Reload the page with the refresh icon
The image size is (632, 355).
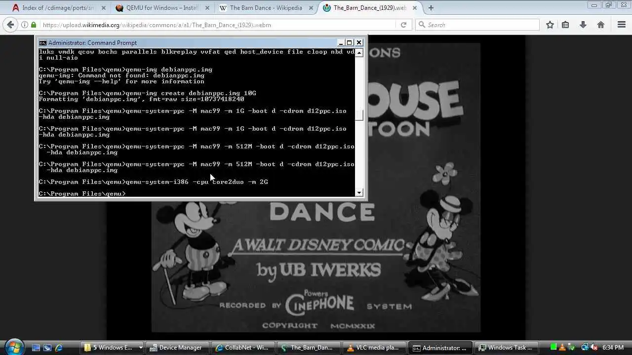click(x=403, y=25)
